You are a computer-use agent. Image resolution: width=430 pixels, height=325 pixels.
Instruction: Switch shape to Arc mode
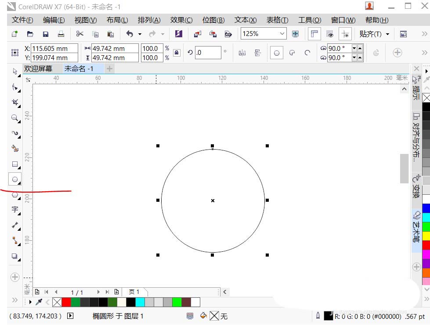307,53
